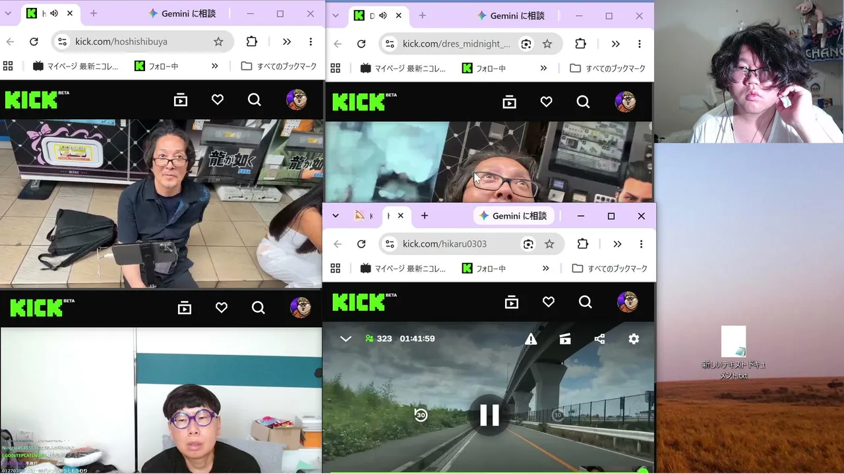Image resolution: width=844 pixels, height=474 pixels.
Task: Rewind the hikaru0303 video 30 seconds
Action: click(421, 415)
